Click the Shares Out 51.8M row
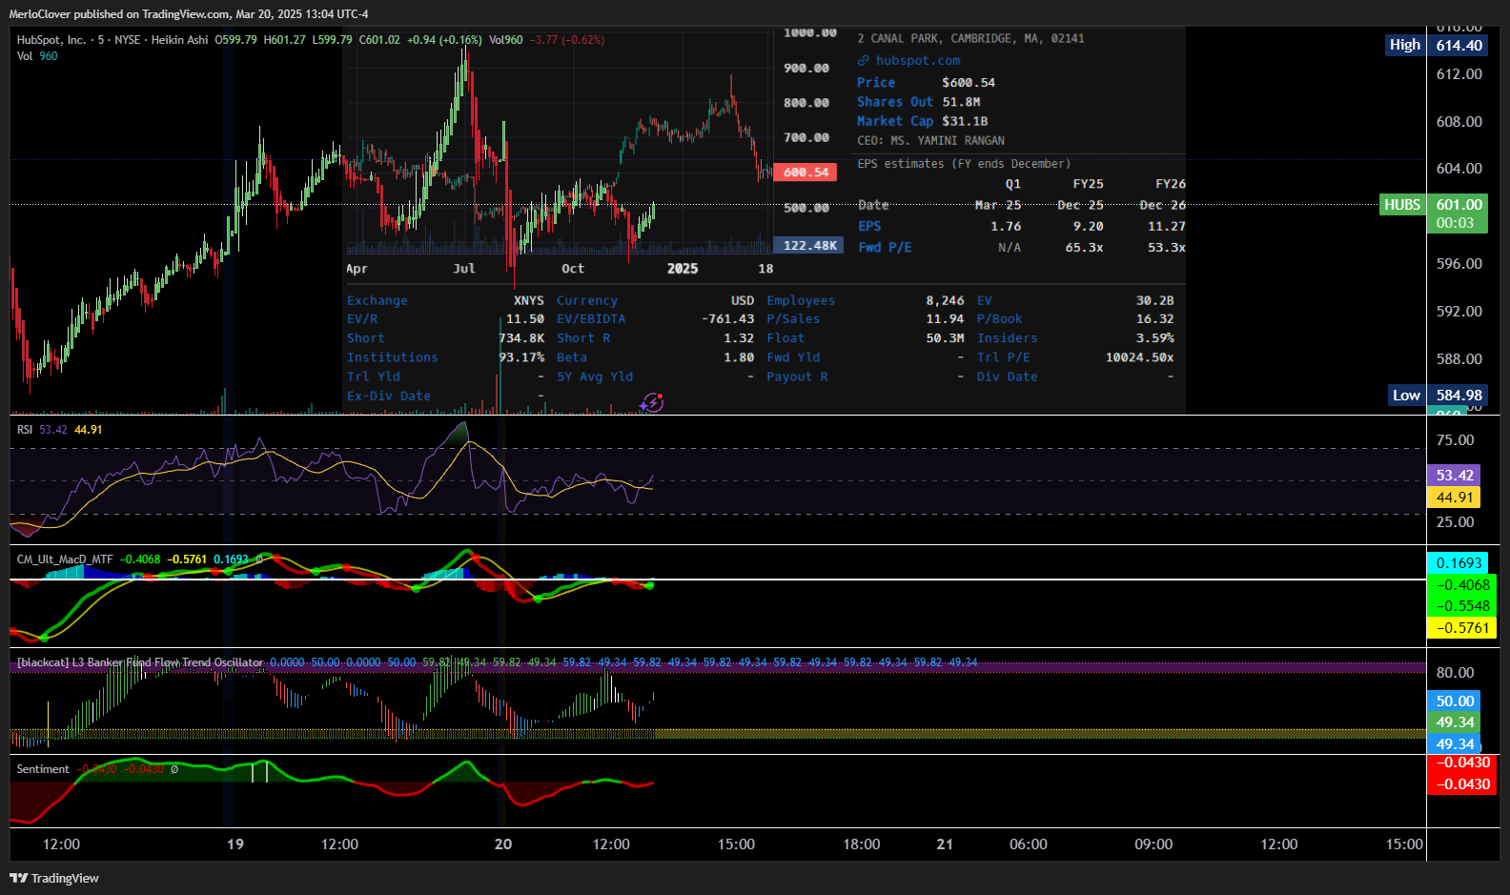The height and width of the screenshot is (895, 1510). (x=918, y=102)
